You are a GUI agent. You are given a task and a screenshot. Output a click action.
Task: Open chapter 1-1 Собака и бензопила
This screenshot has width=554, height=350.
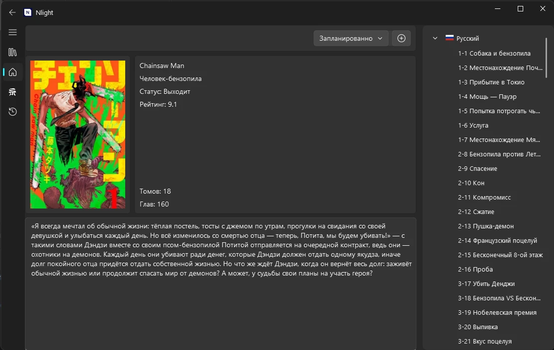tap(494, 53)
